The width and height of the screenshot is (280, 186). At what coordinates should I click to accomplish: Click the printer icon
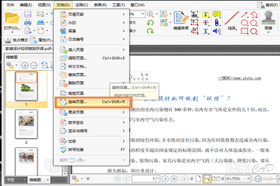tap(28, 23)
